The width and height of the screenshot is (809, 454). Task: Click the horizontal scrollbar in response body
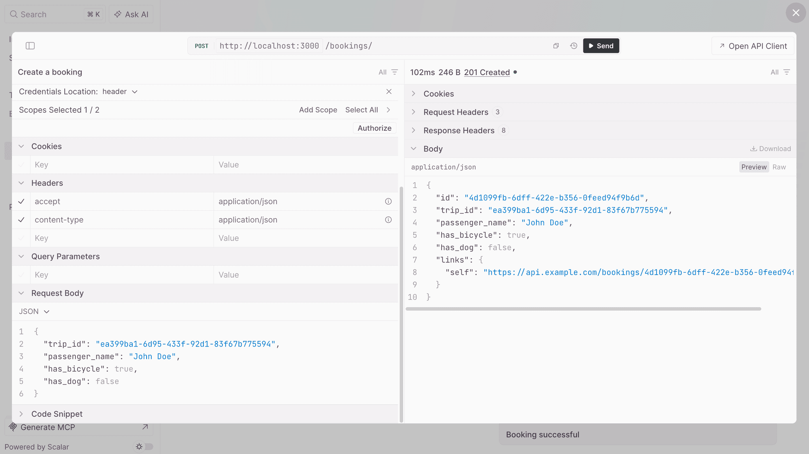[583, 309]
